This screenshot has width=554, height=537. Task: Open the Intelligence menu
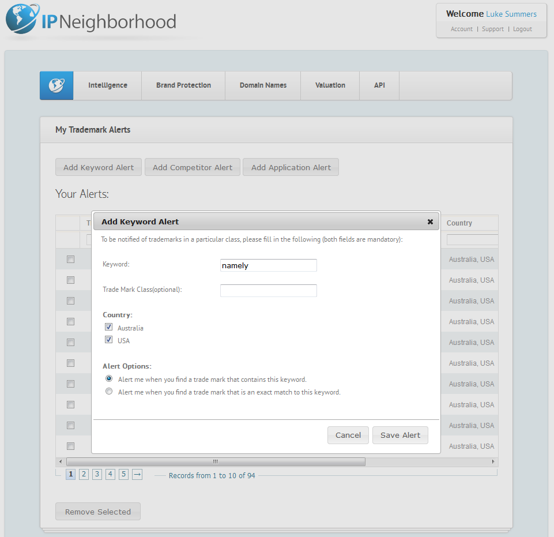(107, 85)
